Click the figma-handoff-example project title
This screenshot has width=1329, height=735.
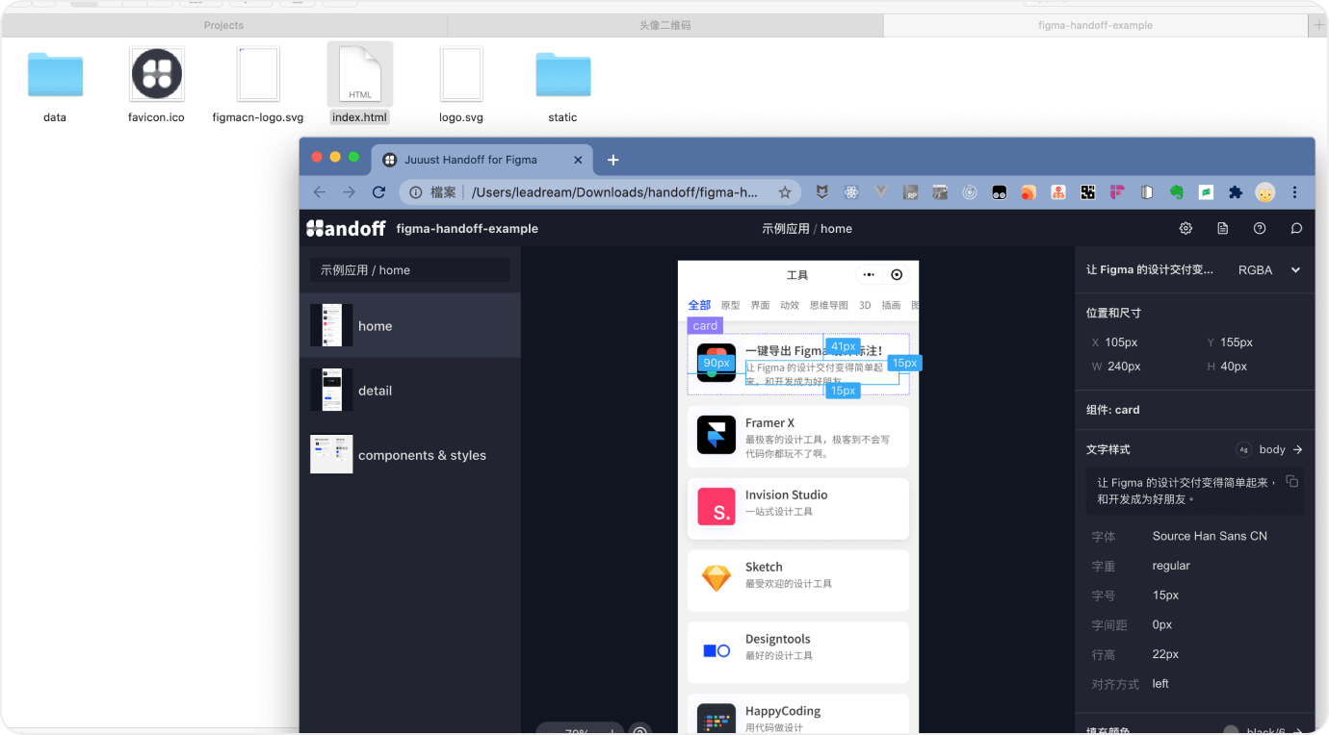point(467,228)
